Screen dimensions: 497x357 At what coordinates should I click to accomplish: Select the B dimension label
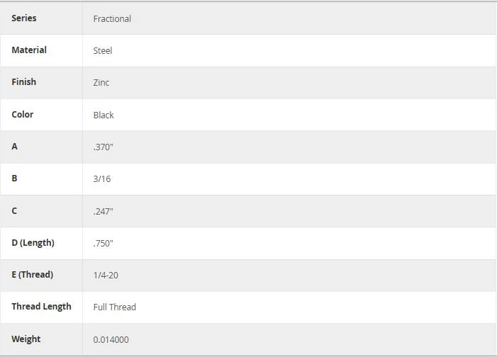[14, 178]
